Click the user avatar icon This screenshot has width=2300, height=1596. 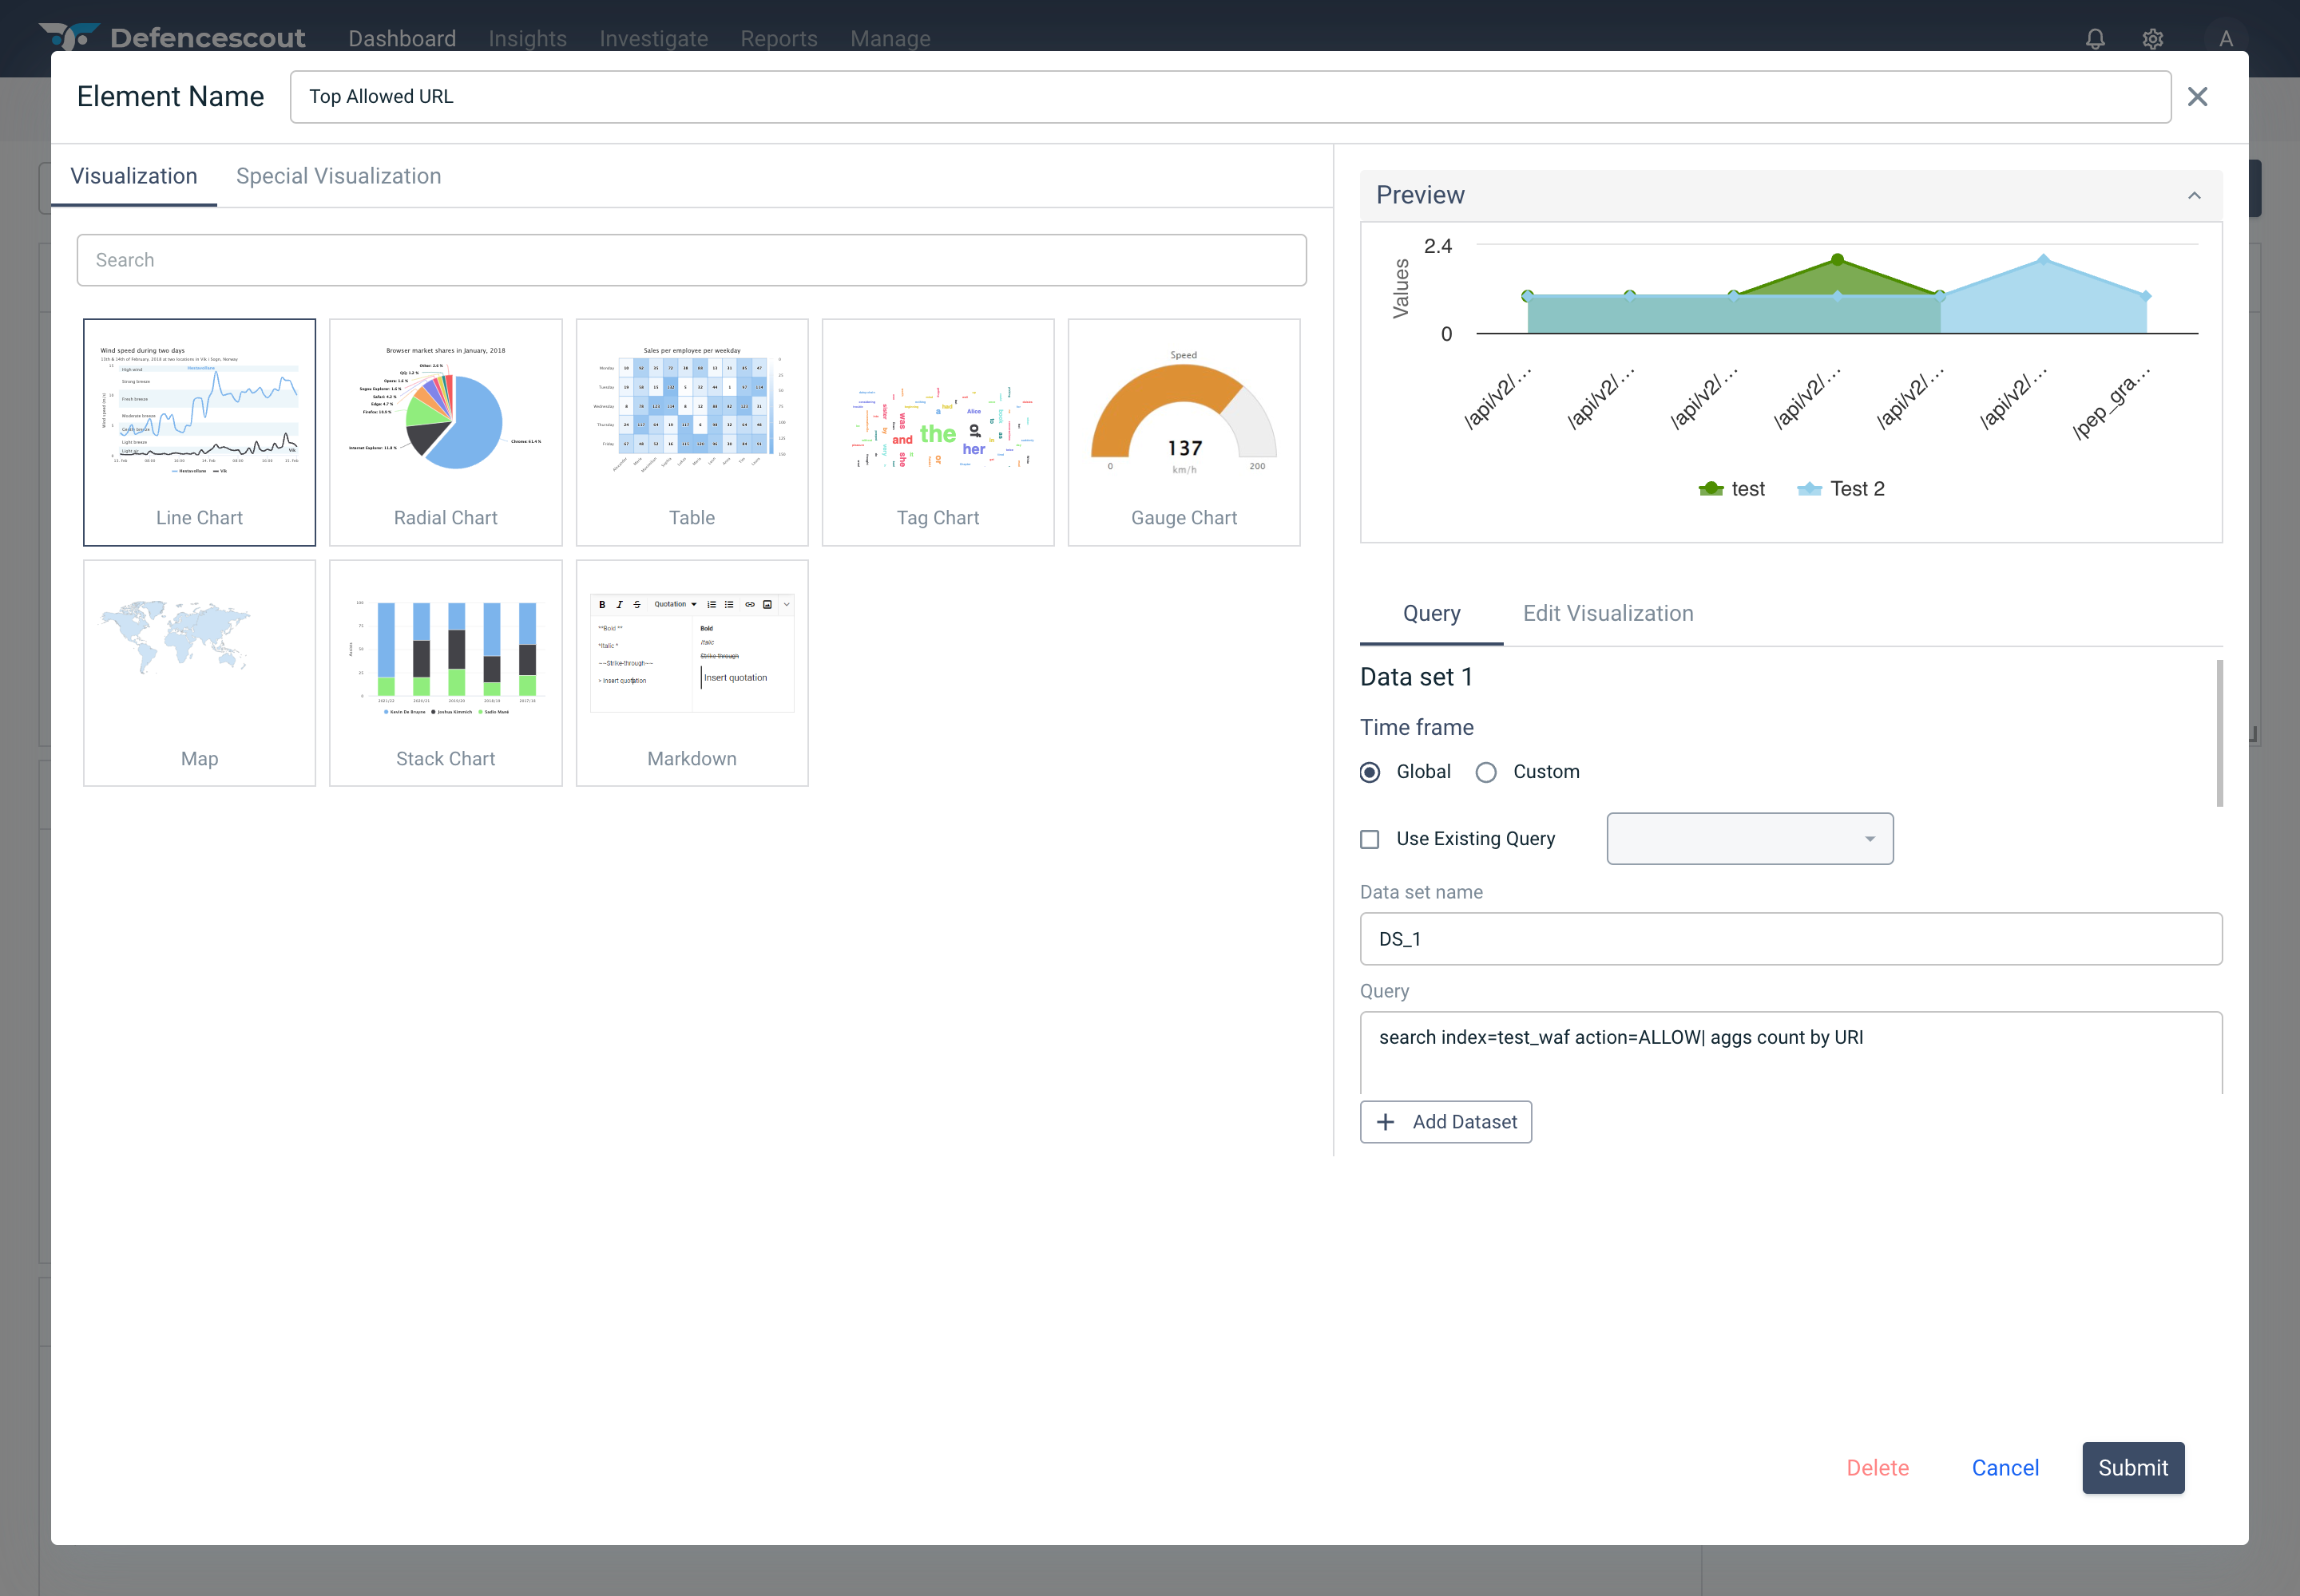(2225, 39)
